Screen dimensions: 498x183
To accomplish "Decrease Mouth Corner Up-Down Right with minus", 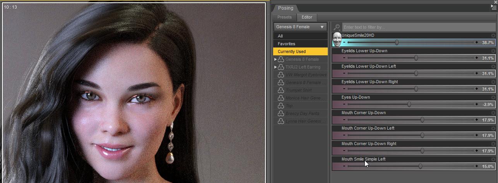I will [344, 151].
